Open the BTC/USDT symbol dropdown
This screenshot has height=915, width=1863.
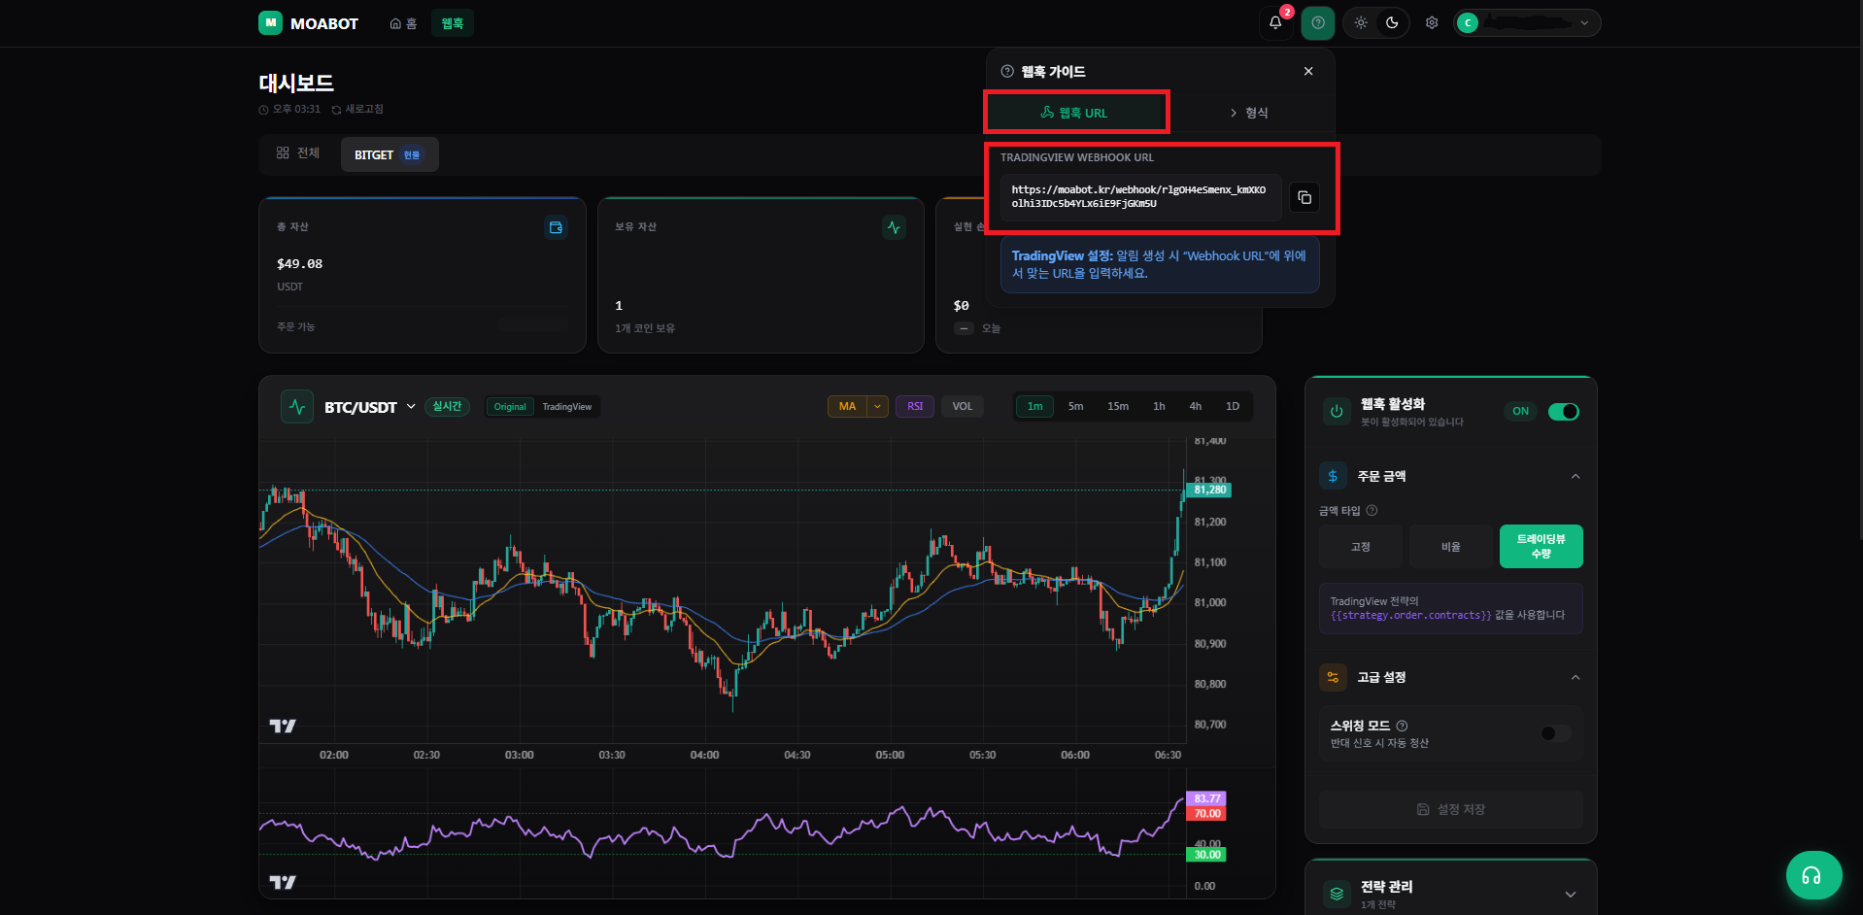pos(369,407)
